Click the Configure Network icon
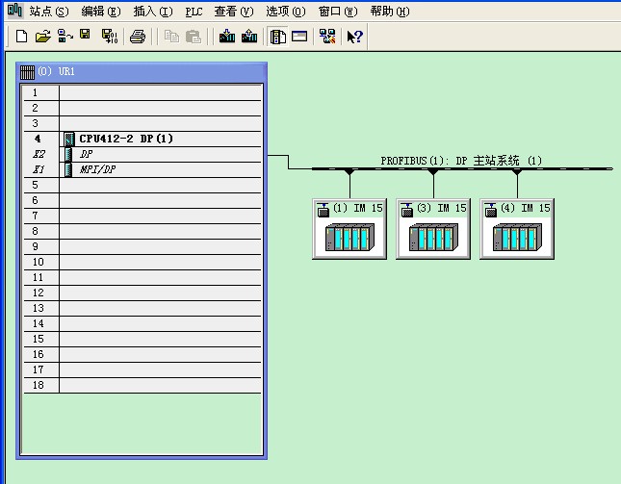This screenshot has width=621, height=484. coord(327,37)
